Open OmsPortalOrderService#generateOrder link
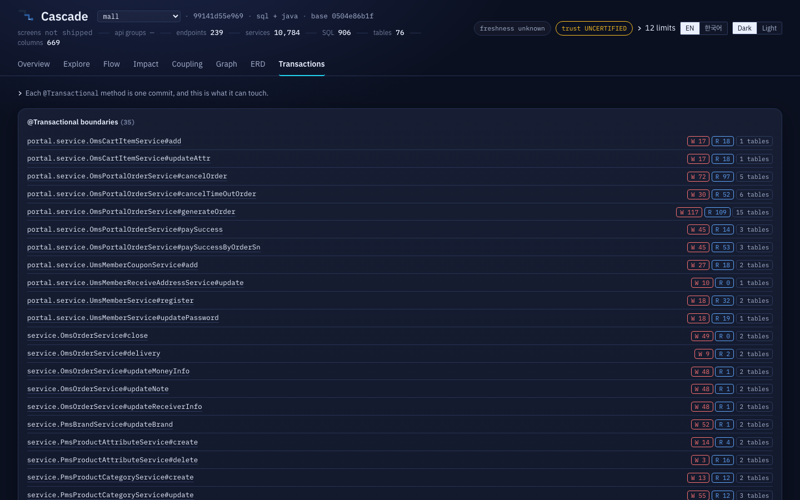The image size is (800, 500). pyautogui.click(x=131, y=212)
